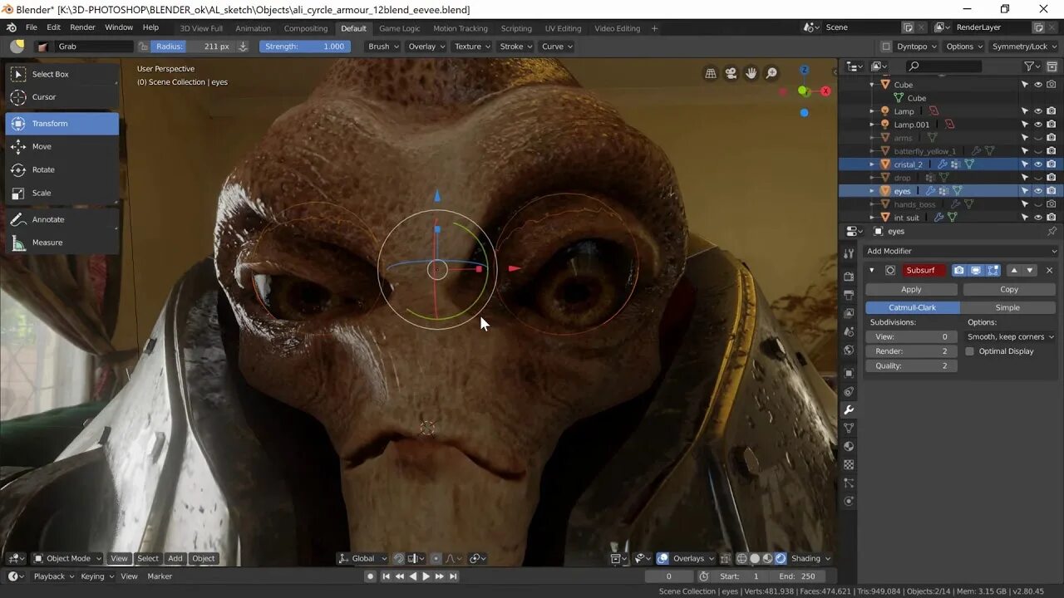Open the Material properties tab
Screen dimensions: 1064x598
849,446
